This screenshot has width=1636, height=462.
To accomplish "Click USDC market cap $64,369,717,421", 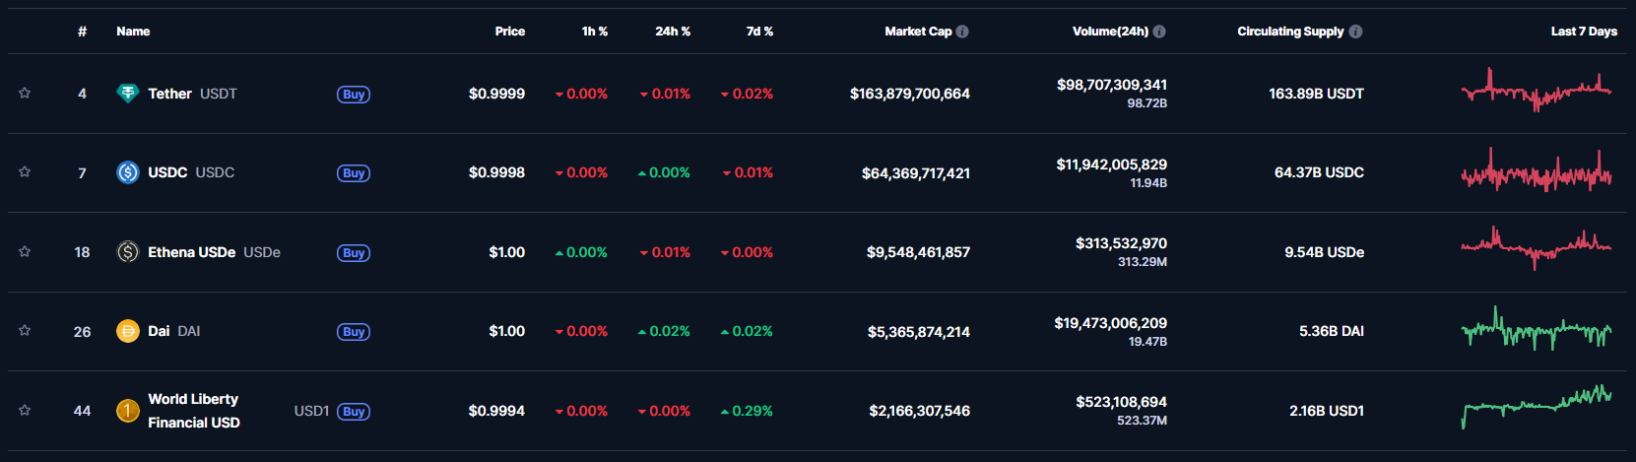I will pos(916,173).
